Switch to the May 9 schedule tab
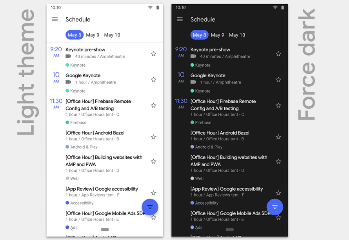 click(x=93, y=35)
